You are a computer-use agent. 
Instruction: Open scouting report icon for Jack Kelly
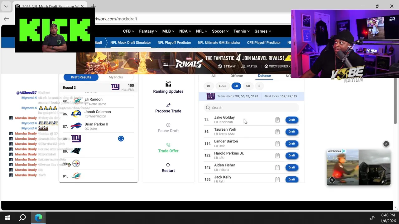tap(277, 180)
